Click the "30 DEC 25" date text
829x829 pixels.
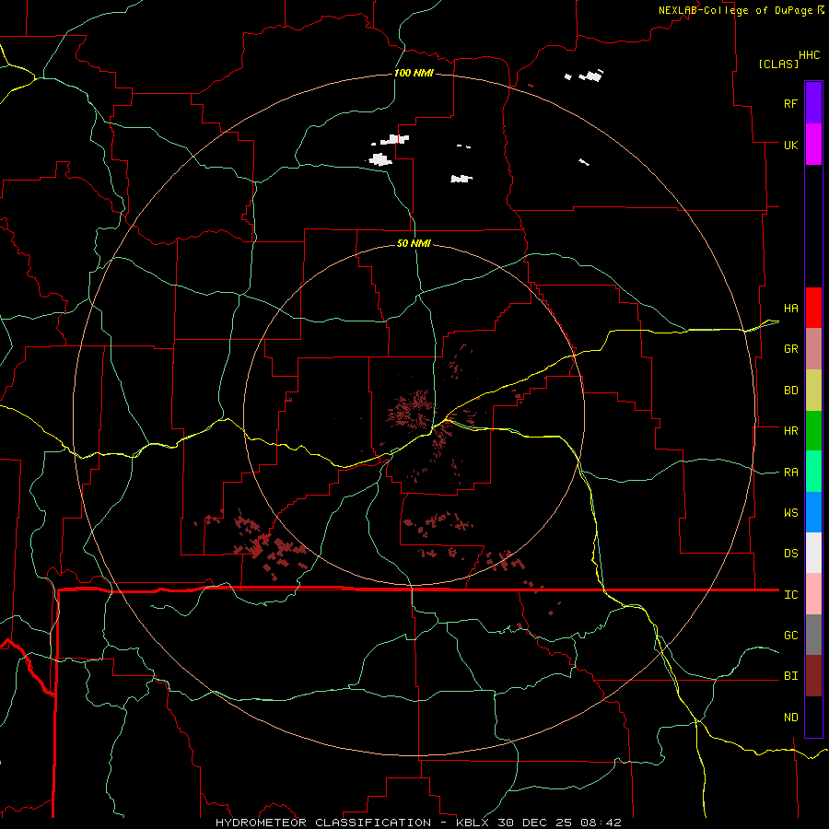point(536,823)
